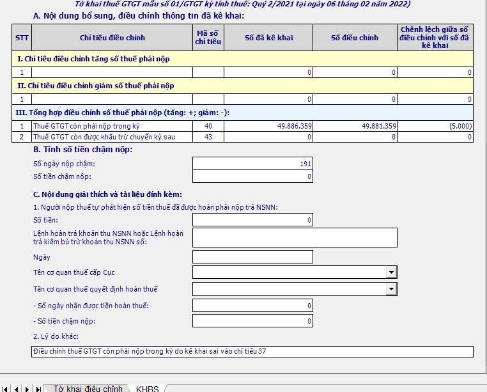
Task: Click the 'Số tiền chậm nộp' field in section C
Action: coord(252,321)
